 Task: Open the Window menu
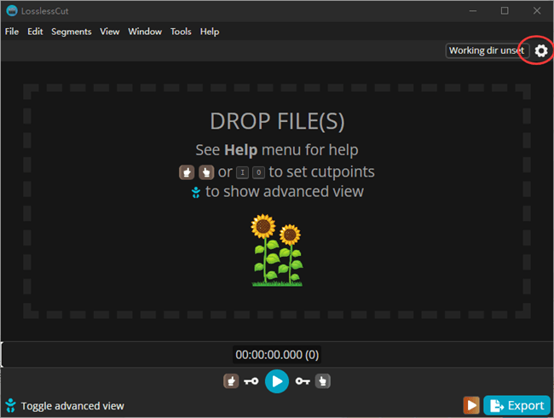click(145, 32)
